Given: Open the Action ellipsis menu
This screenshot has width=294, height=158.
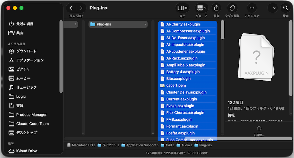Looking at the screenshot, I should (252, 8).
